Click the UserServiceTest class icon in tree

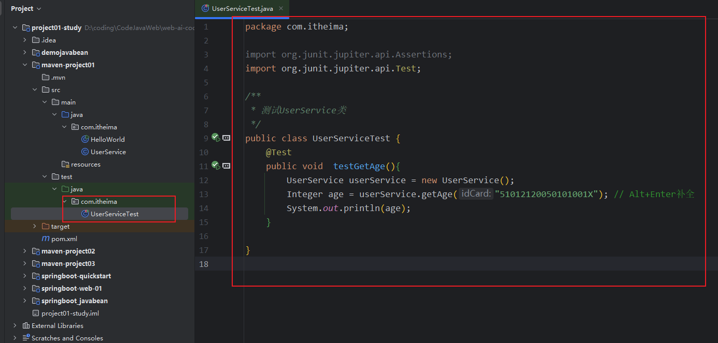(85, 214)
